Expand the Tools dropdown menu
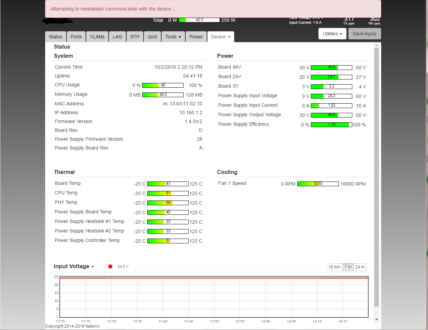The image size is (428, 330). point(173,37)
